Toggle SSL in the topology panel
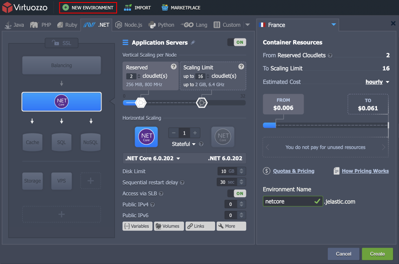Image resolution: width=399 pixels, height=264 pixels. [x=61, y=43]
